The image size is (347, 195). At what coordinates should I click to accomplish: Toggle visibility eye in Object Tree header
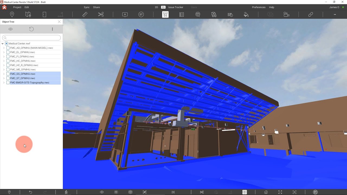point(11,29)
